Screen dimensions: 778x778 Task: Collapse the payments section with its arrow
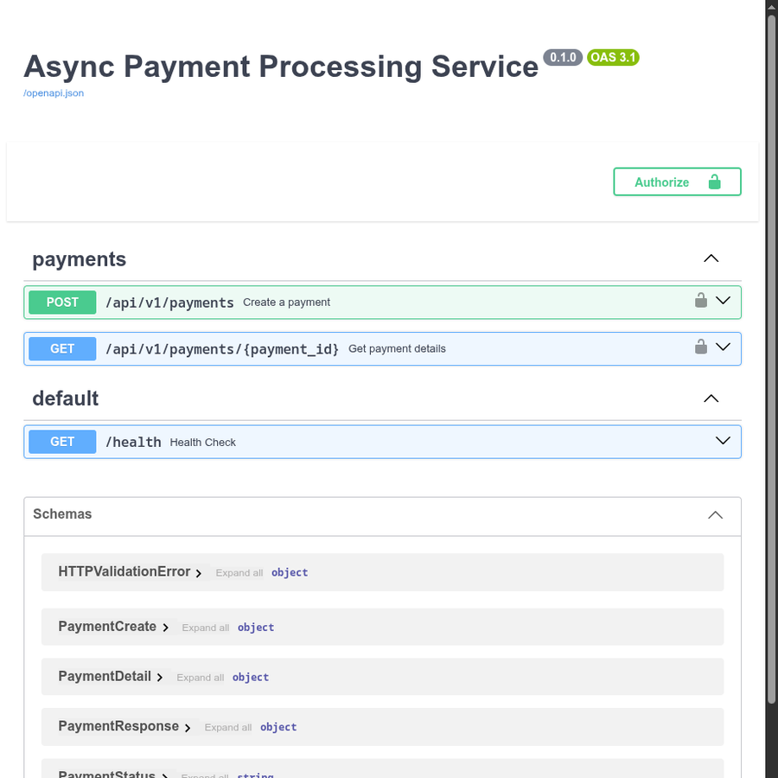pyautogui.click(x=711, y=258)
